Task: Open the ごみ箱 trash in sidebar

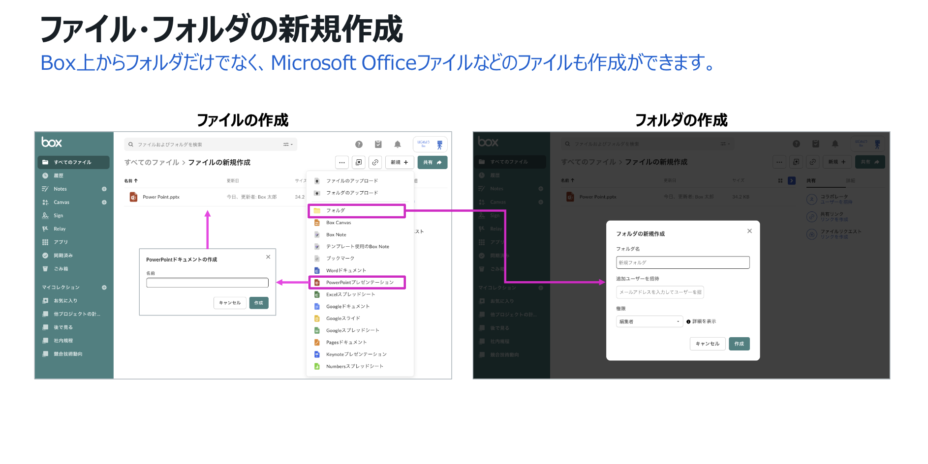Action: tap(61, 269)
